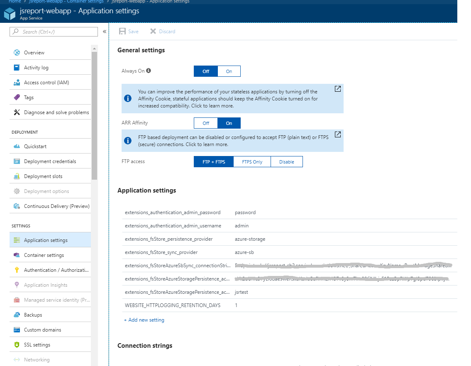This screenshot has height=366, width=471.
Task: Open SSL settings page
Action: click(50, 345)
